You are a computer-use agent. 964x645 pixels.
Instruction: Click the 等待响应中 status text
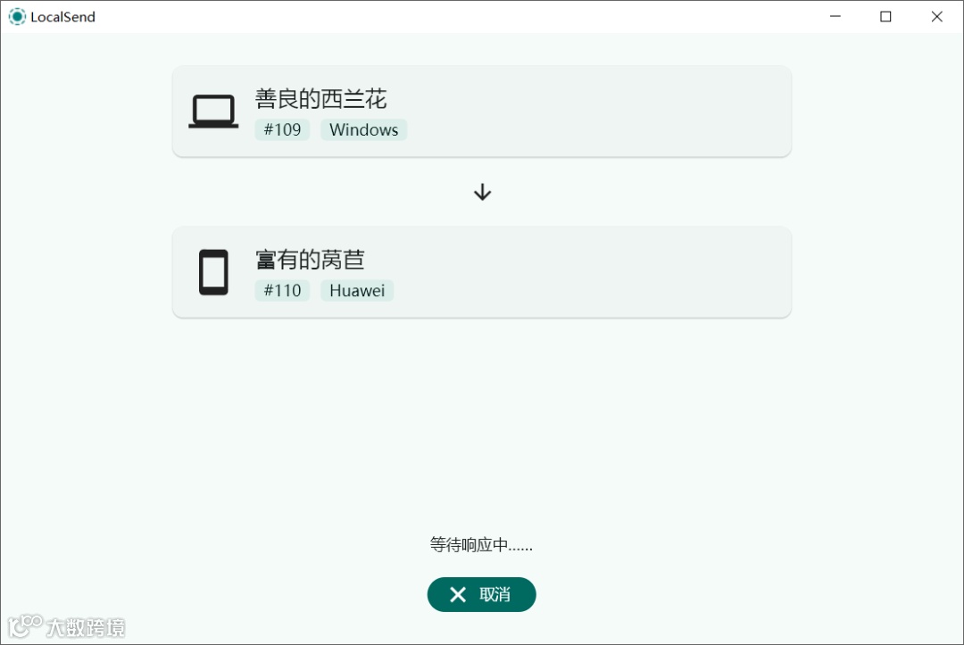[x=481, y=545]
